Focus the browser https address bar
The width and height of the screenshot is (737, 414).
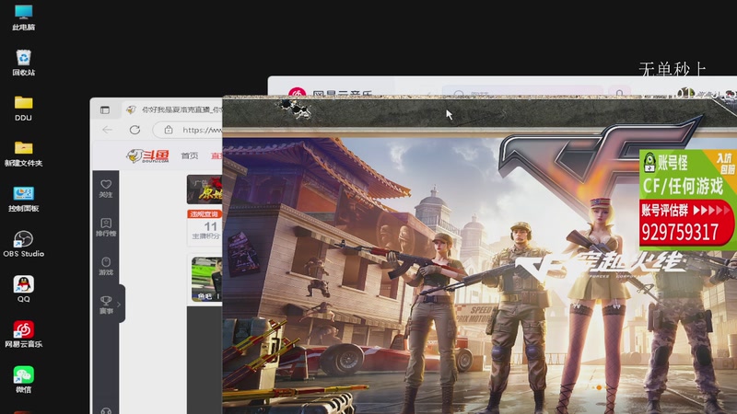point(188,130)
